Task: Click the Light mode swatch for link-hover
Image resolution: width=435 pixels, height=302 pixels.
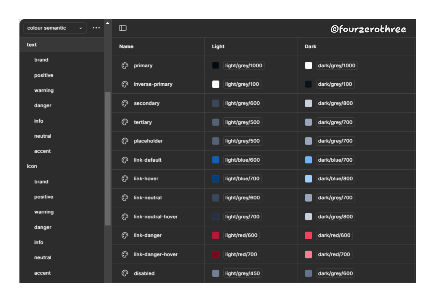Action: pyautogui.click(x=216, y=178)
